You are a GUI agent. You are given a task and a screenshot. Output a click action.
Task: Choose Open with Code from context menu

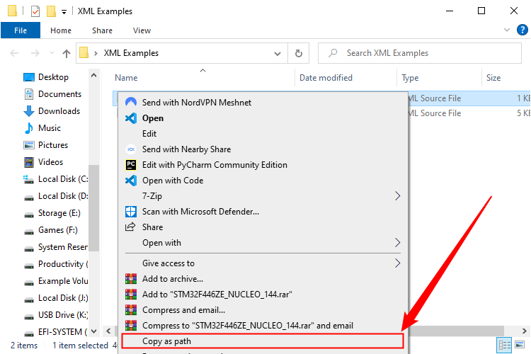173,181
